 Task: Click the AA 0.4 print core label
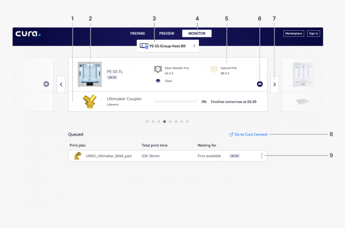coord(169,73)
